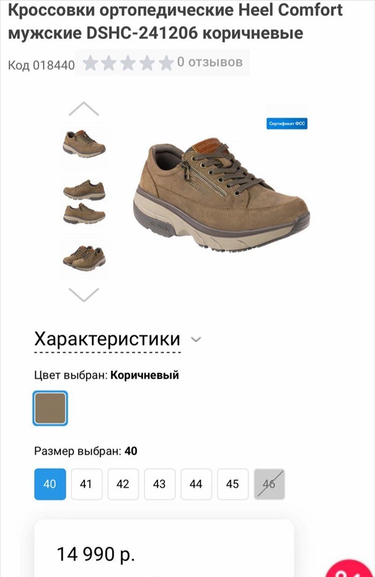Click the fifth rating star

(166, 63)
